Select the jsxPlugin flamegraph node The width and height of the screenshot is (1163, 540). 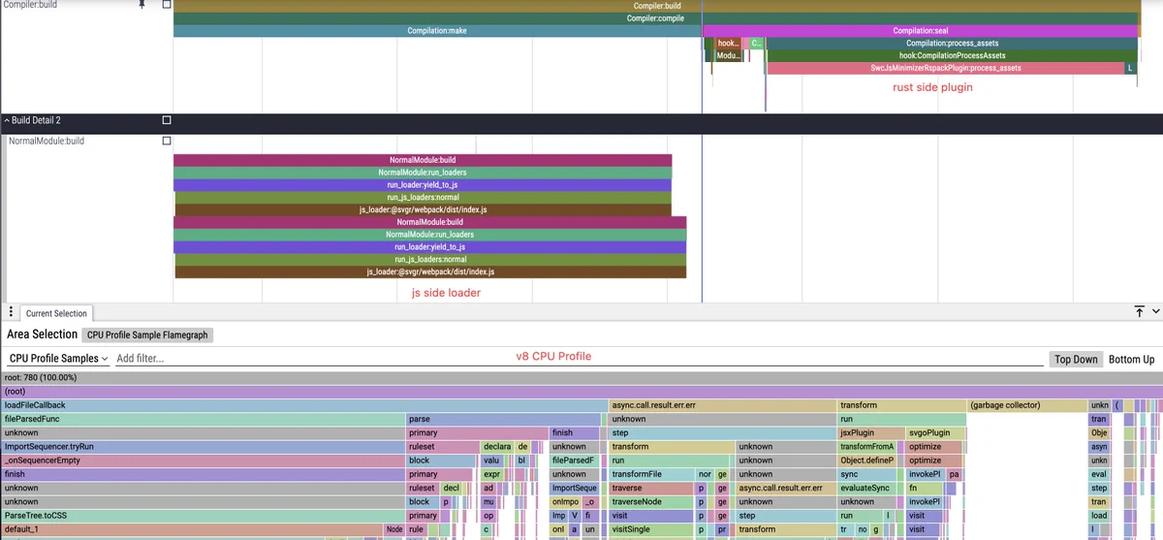869,433
